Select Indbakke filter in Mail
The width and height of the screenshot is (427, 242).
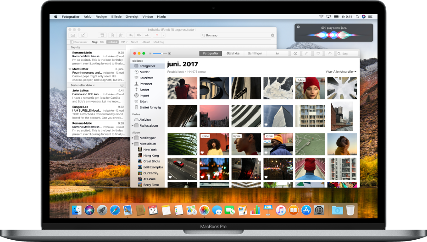tap(112, 42)
